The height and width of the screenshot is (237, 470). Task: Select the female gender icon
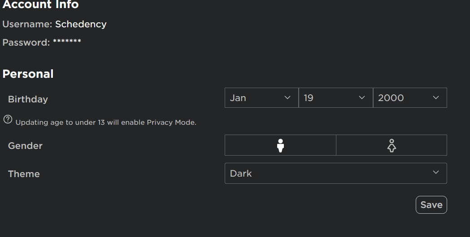coord(392,145)
